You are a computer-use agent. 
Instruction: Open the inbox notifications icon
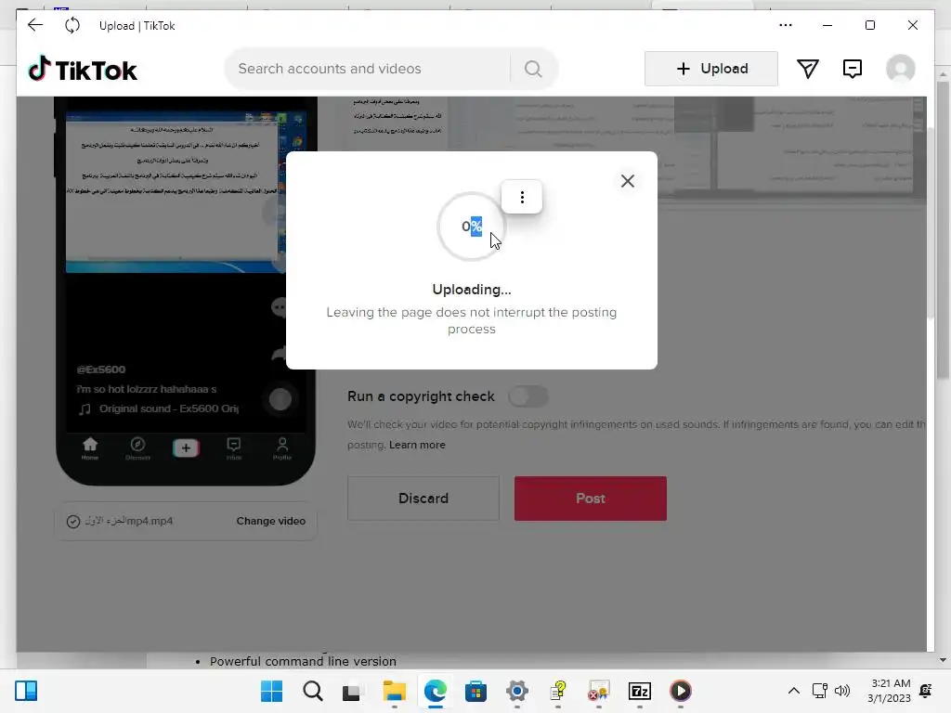coord(853,69)
